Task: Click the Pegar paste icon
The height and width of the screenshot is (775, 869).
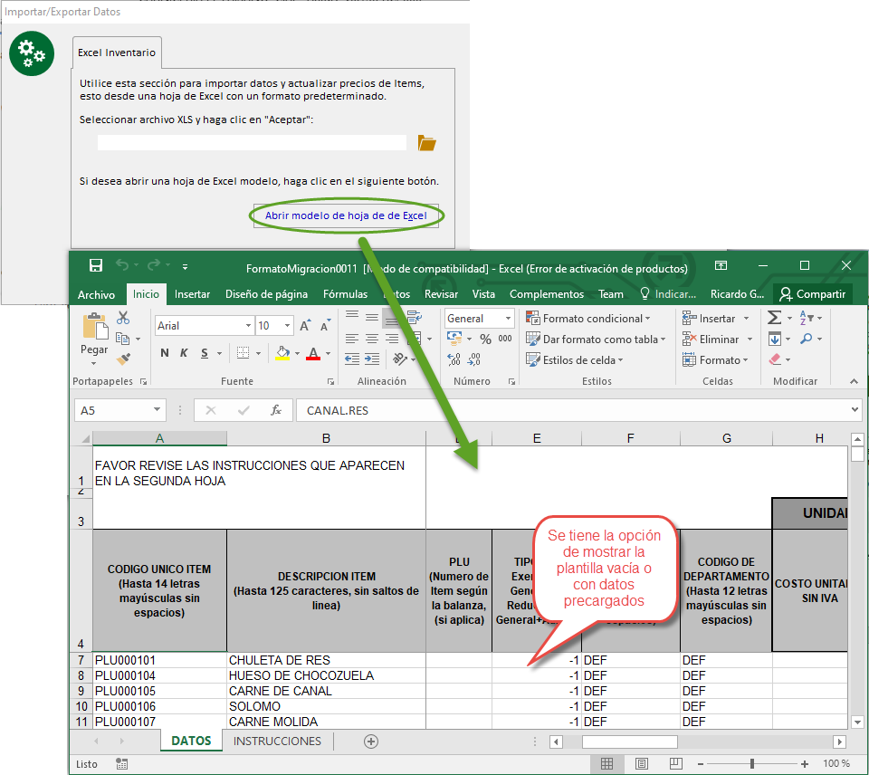Action: (x=94, y=335)
